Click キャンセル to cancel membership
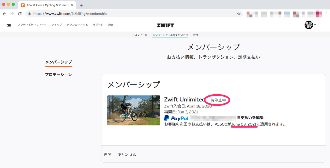Viewport: 330px width, 168px height. 127,155
